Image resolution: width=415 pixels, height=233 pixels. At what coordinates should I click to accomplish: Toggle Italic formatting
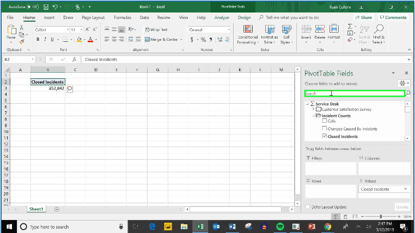point(45,39)
